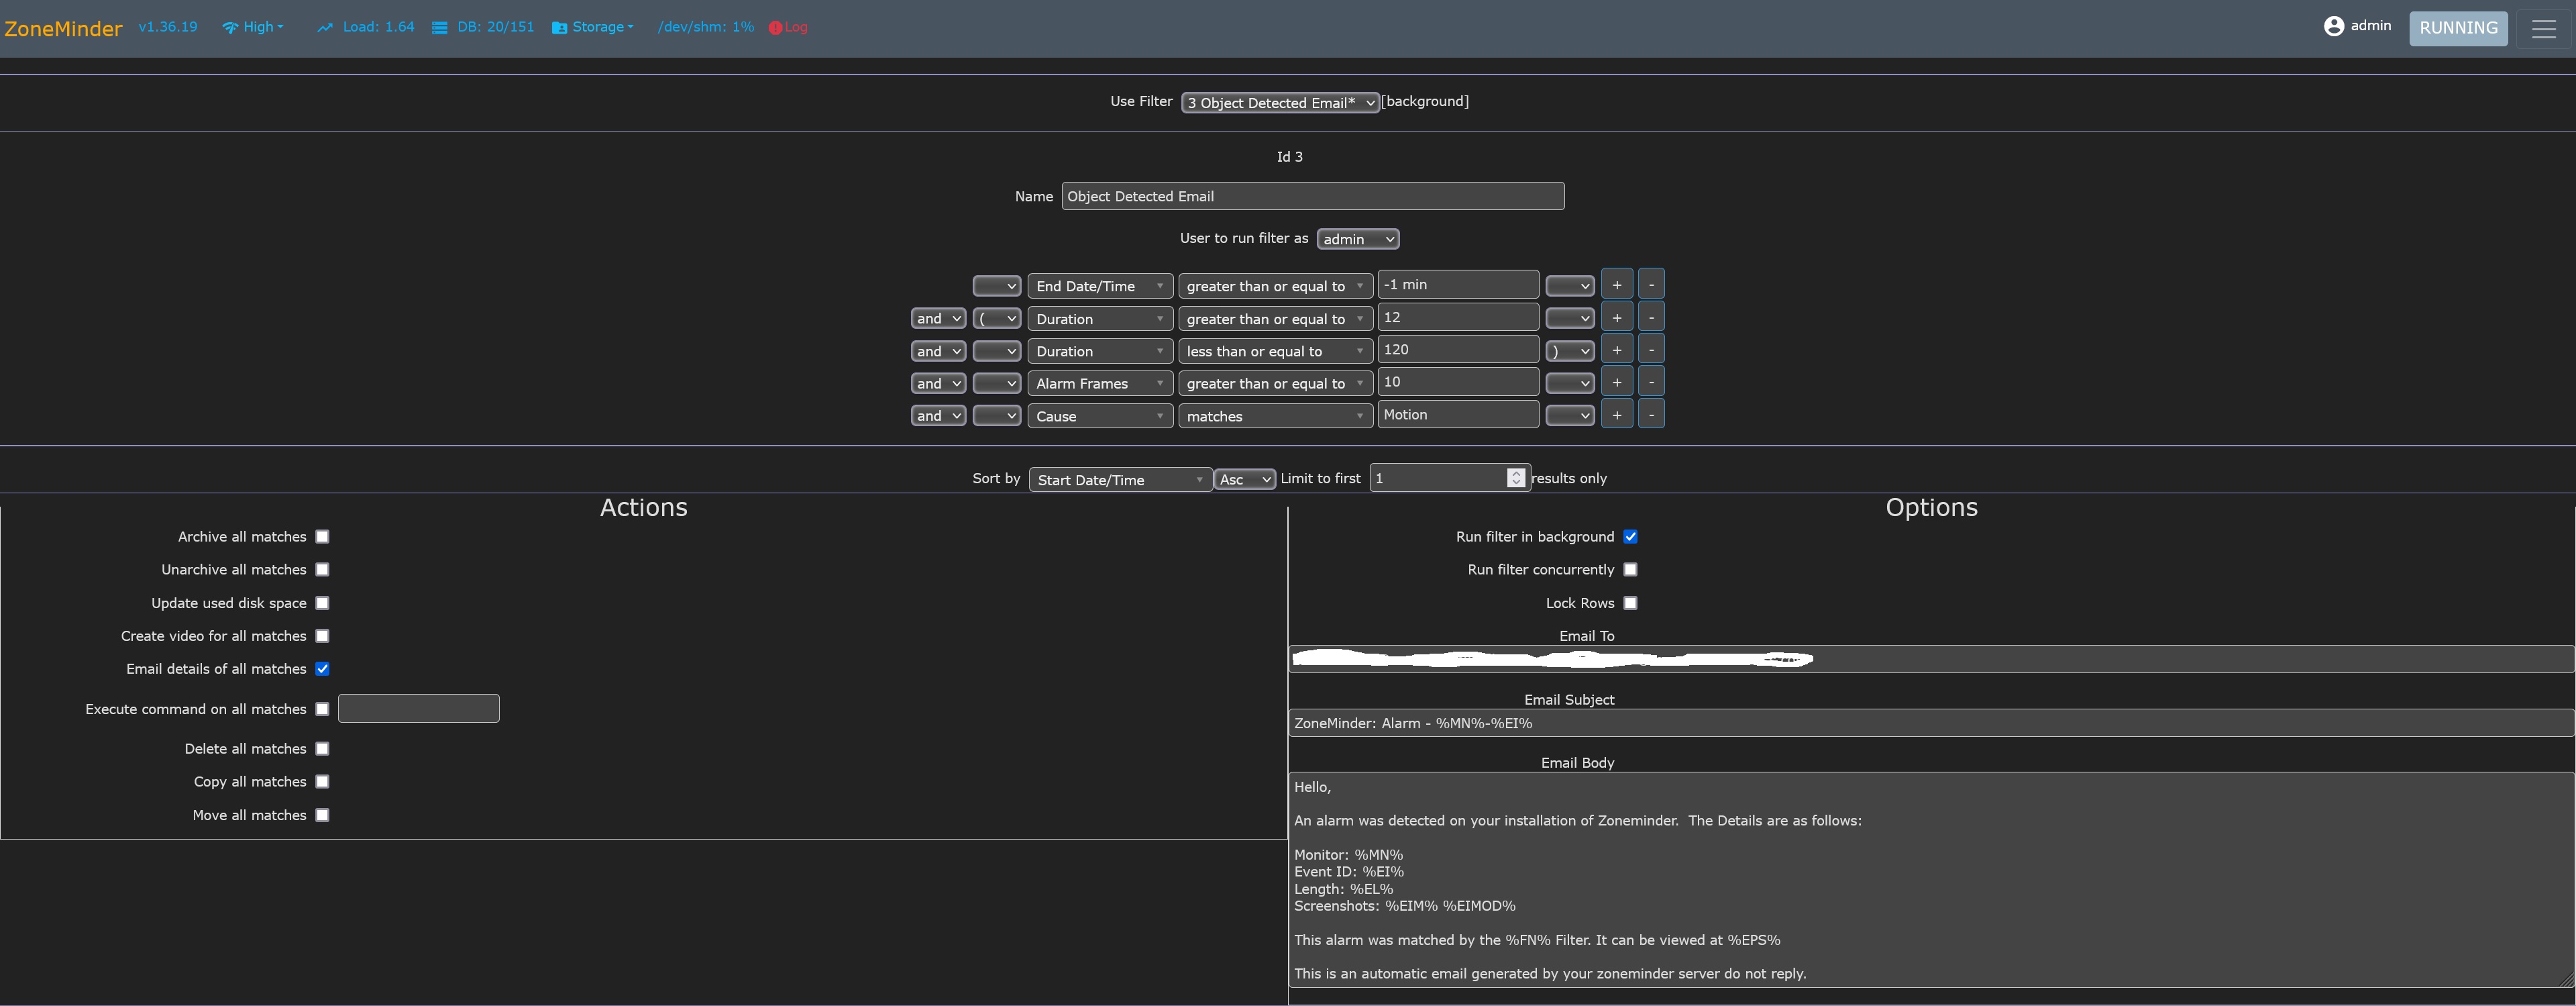Click the 'Load: 1.64' status text
The image size is (2576, 1006).
point(378,27)
